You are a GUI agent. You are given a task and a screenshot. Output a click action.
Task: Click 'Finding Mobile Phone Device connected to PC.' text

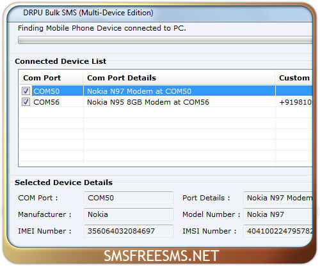pos(102,28)
